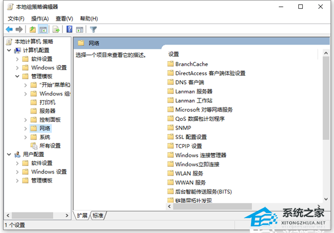Screen dimensions: 334x233
Task: Click the right pane scroll down arrow
Action: point(326,199)
